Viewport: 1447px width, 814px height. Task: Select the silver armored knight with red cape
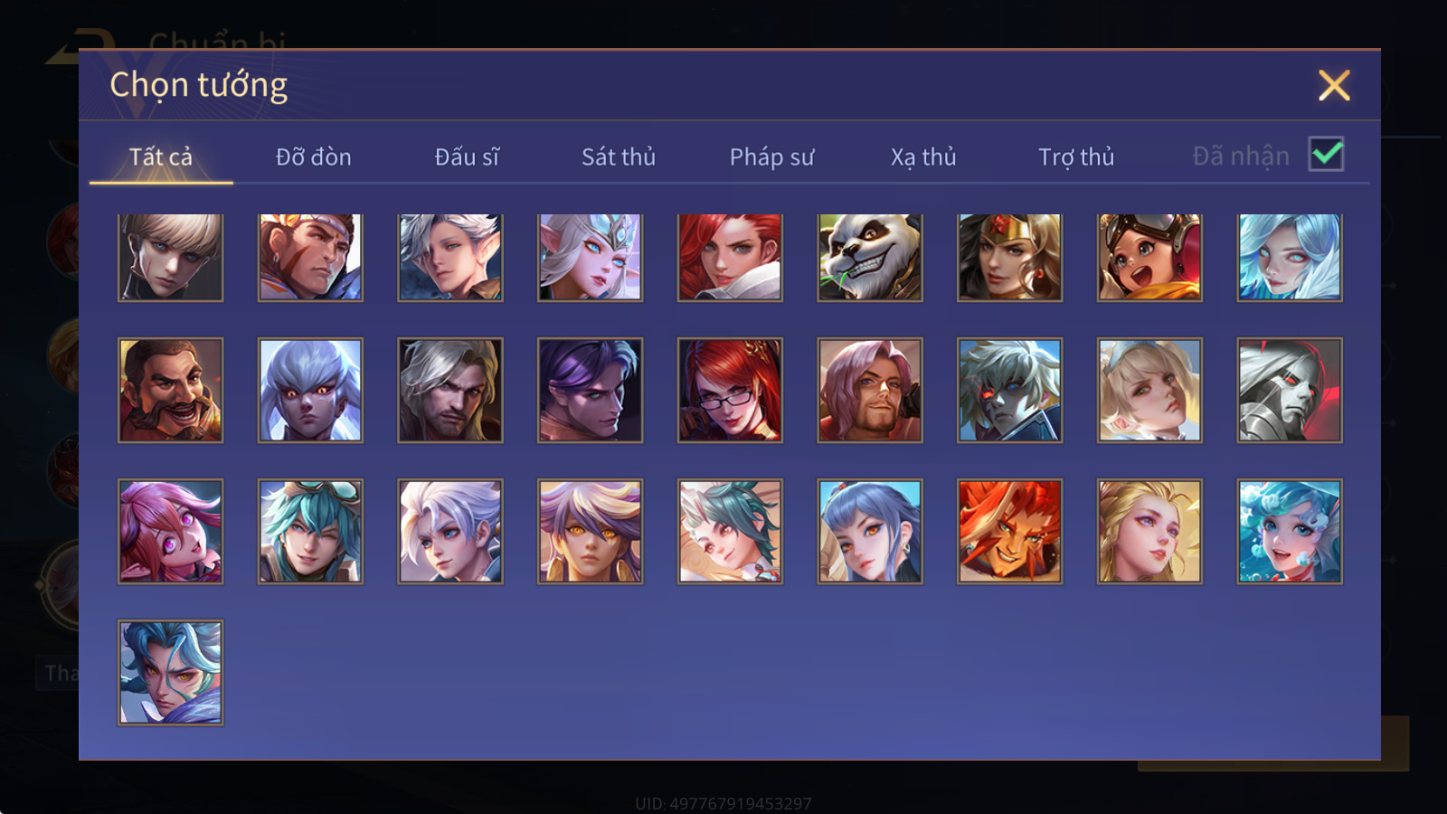(x=1290, y=390)
